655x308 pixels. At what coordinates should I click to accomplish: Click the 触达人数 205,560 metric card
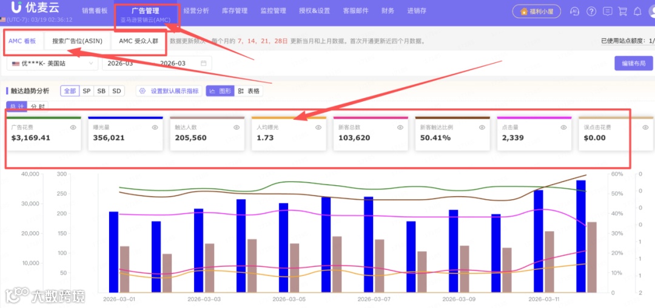pyautogui.click(x=207, y=133)
